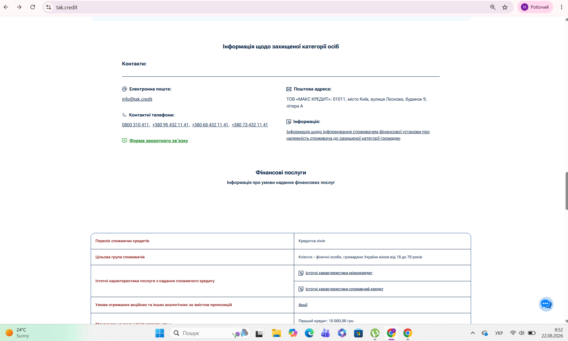
Task: Open File Explorer from taskbar
Action: pyautogui.click(x=276, y=333)
